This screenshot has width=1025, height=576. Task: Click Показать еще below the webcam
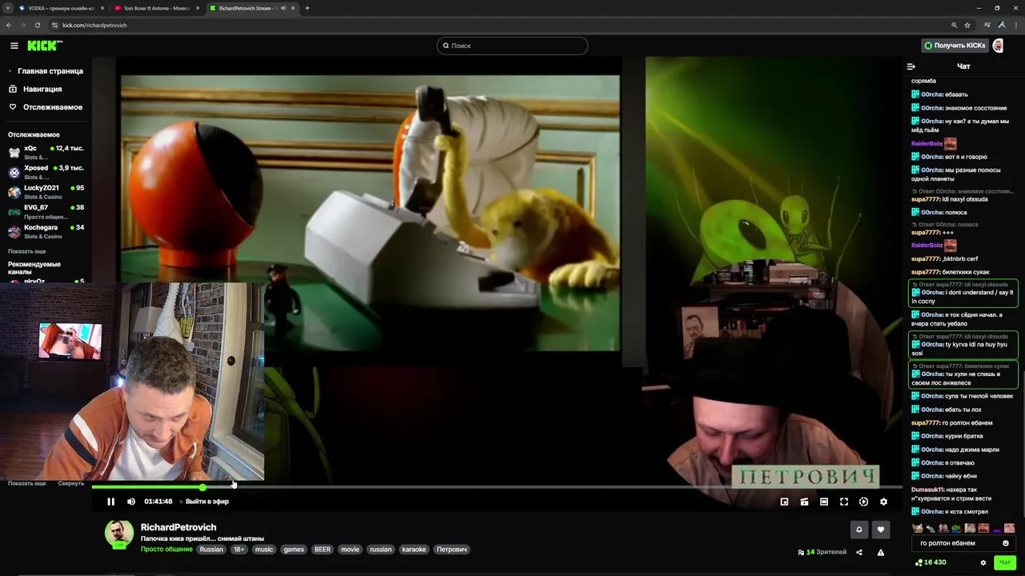[x=26, y=483]
